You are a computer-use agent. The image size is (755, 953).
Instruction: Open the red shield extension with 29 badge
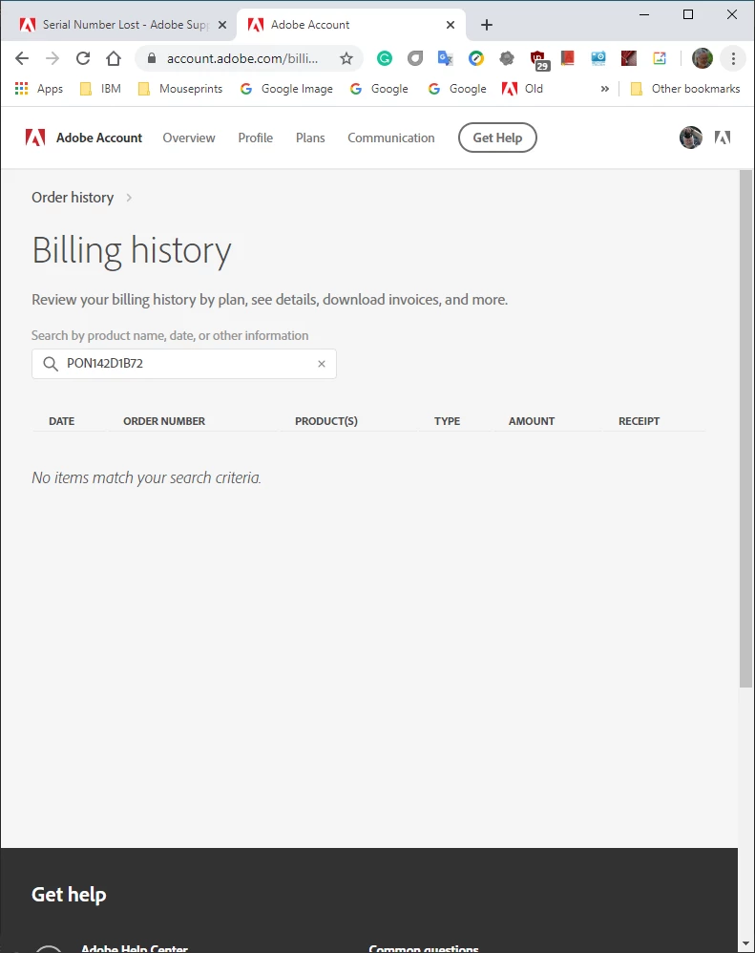pos(538,60)
